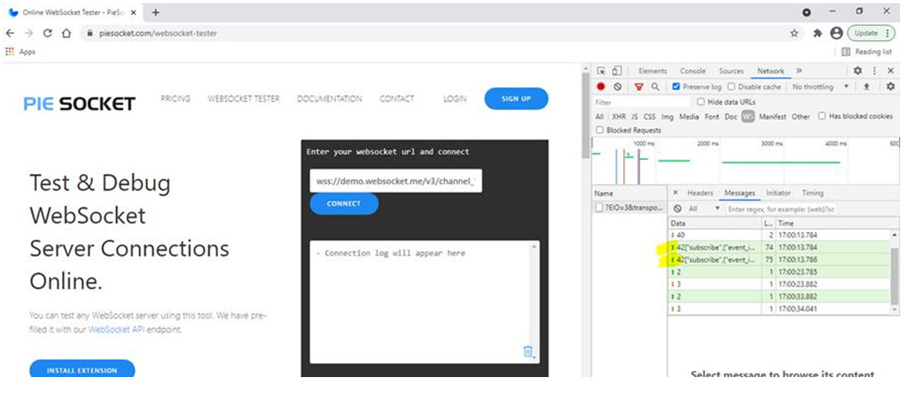The width and height of the screenshot is (908, 399).
Task: Open network settings gear beside import arrow
Action: [x=891, y=87]
